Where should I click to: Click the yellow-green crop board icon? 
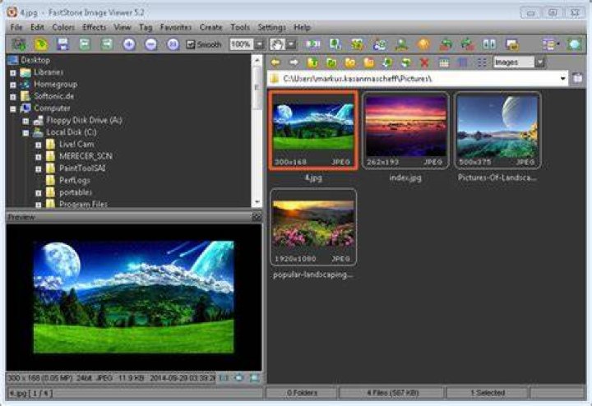tap(357, 44)
